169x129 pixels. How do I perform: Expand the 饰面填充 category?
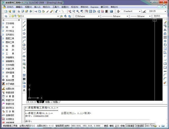pos(8,57)
